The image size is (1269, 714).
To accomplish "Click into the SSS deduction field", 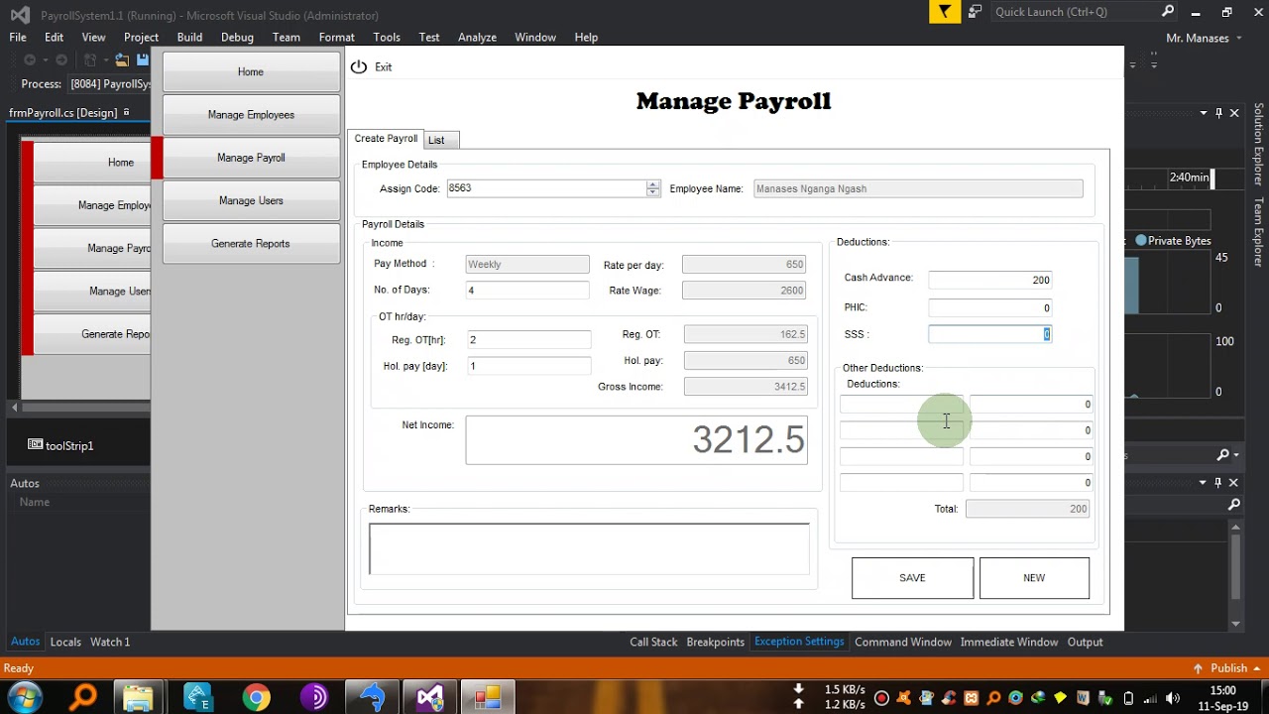I will click(989, 334).
